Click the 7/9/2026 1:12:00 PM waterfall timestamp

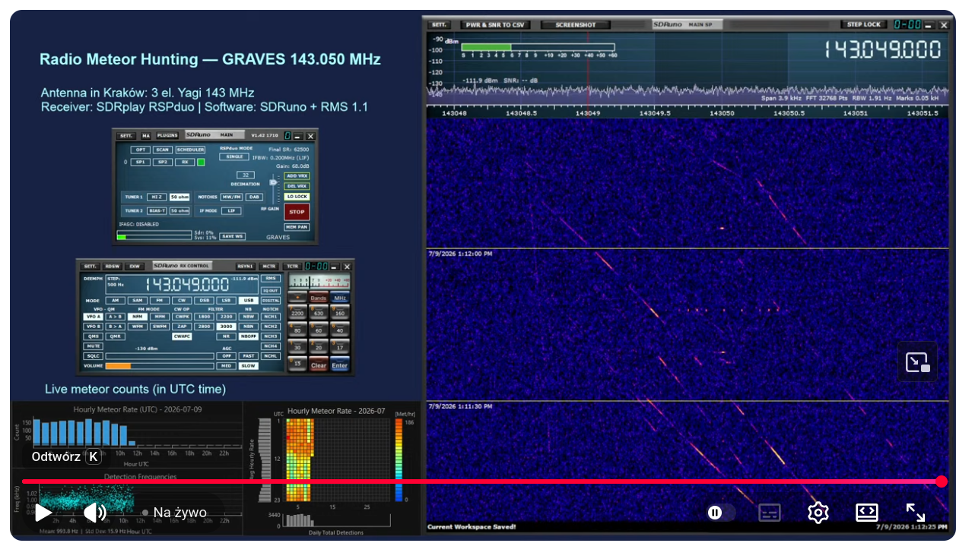[x=460, y=254]
